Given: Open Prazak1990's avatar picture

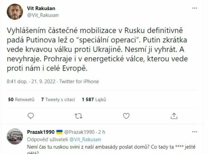Looking at the screenshot, I should click(15, 136).
